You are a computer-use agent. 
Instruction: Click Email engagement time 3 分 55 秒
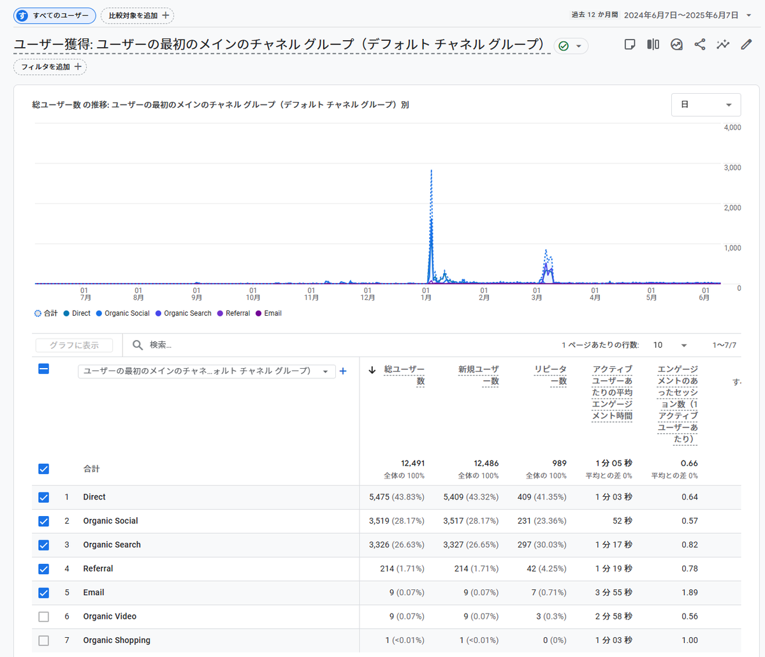(x=614, y=593)
